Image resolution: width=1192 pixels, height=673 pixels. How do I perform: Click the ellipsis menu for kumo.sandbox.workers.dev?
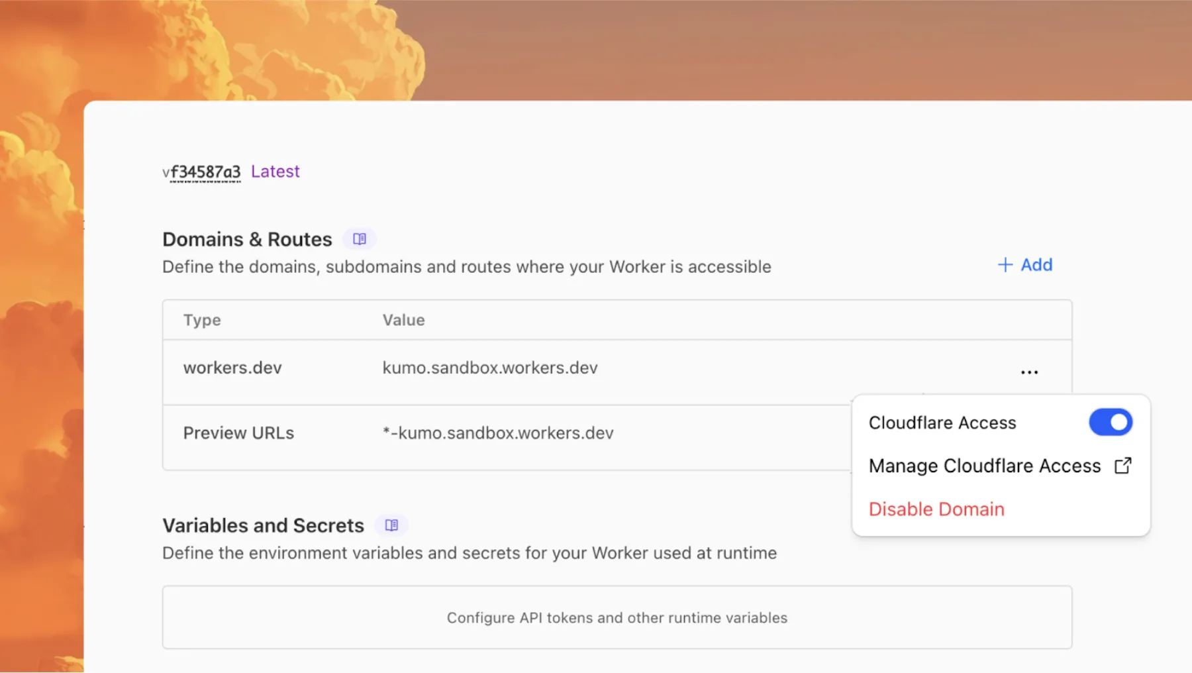[1028, 372]
